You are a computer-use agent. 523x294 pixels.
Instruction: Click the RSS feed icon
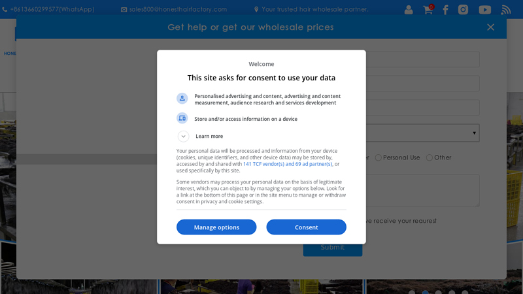tap(506, 10)
